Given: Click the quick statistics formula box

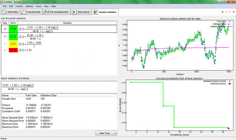Looking at the screenshot, I should (59, 87).
